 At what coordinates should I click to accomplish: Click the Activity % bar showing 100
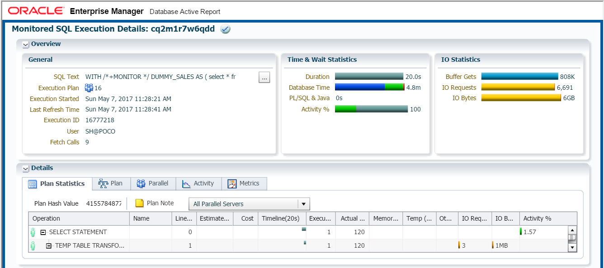click(x=371, y=109)
